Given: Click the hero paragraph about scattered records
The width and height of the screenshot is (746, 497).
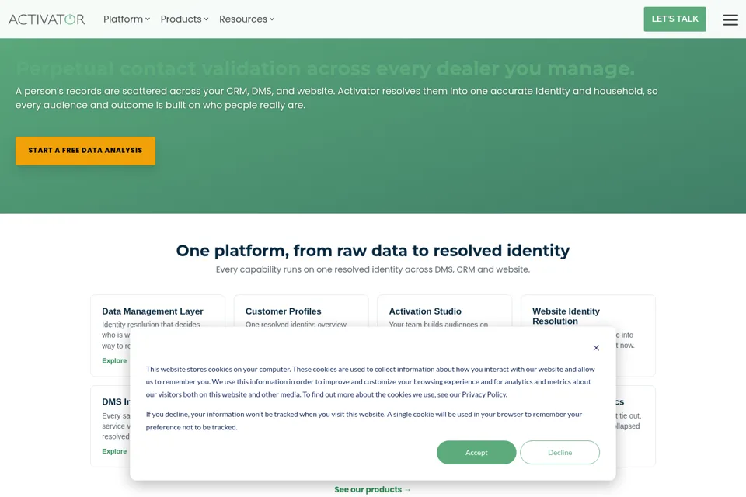Looking at the screenshot, I should pyautogui.click(x=336, y=98).
